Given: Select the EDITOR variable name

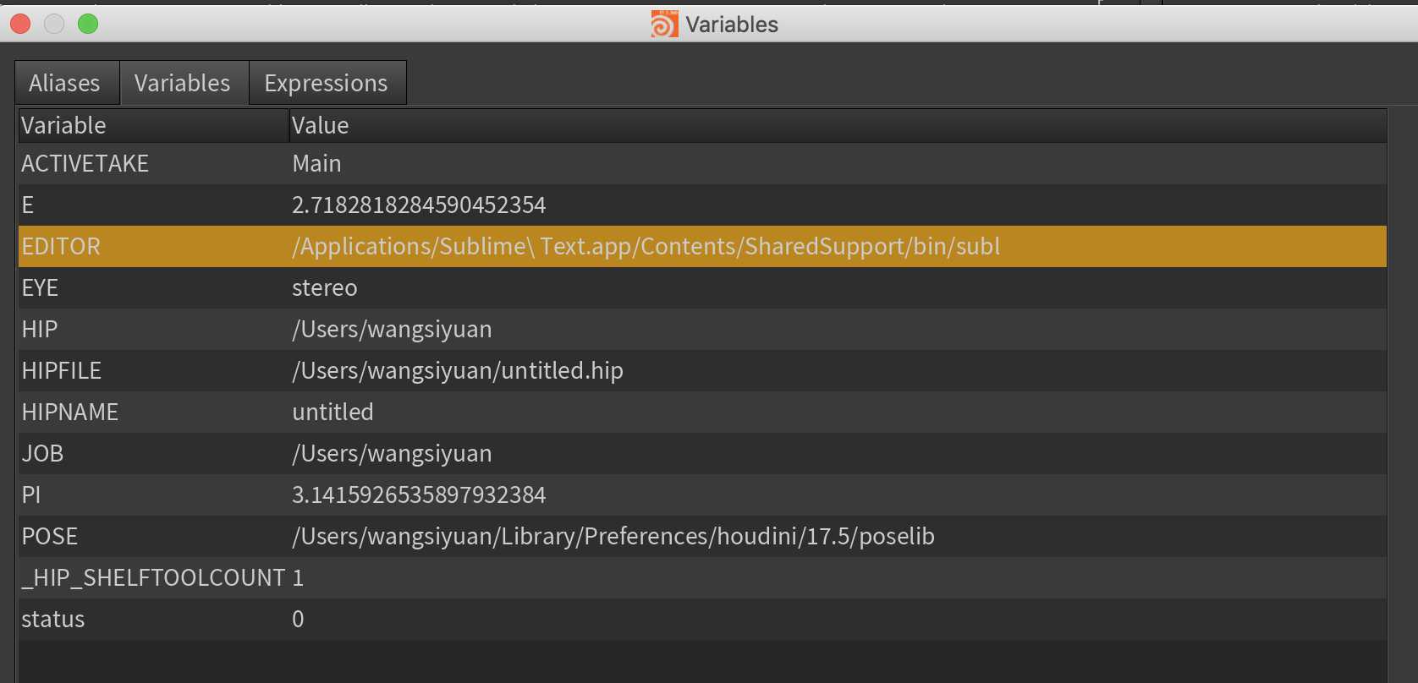Looking at the screenshot, I should [x=61, y=246].
